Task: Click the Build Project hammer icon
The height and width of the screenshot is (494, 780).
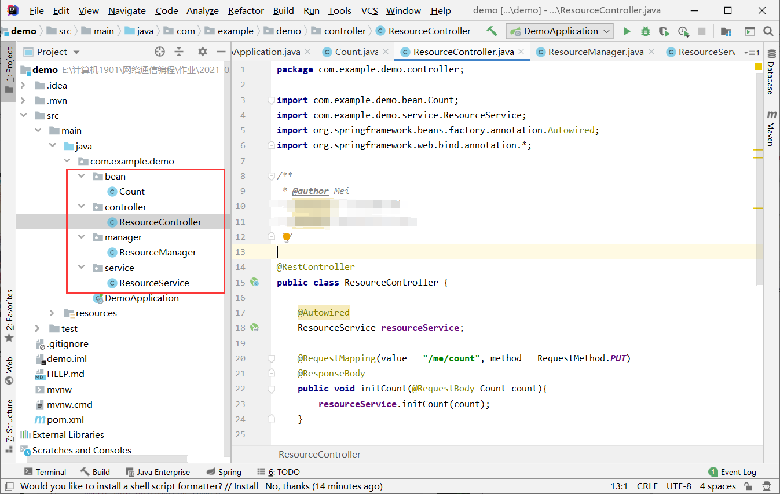Action: tap(492, 31)
